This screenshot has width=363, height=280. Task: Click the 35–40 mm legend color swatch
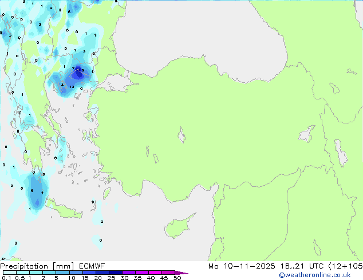(x=141, y=273)
